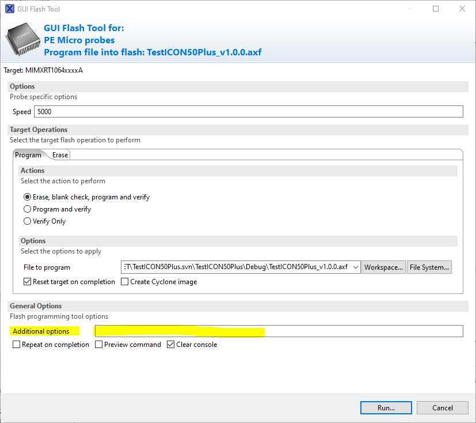Switch to the Erase tab
The width and height of the screenshot is (476, 423).
click(59, 154)
